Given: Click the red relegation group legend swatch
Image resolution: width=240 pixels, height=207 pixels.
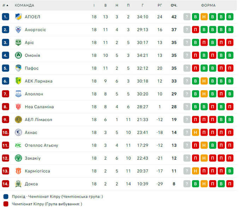Looking at the screenshot, I should tap(6, 204).
